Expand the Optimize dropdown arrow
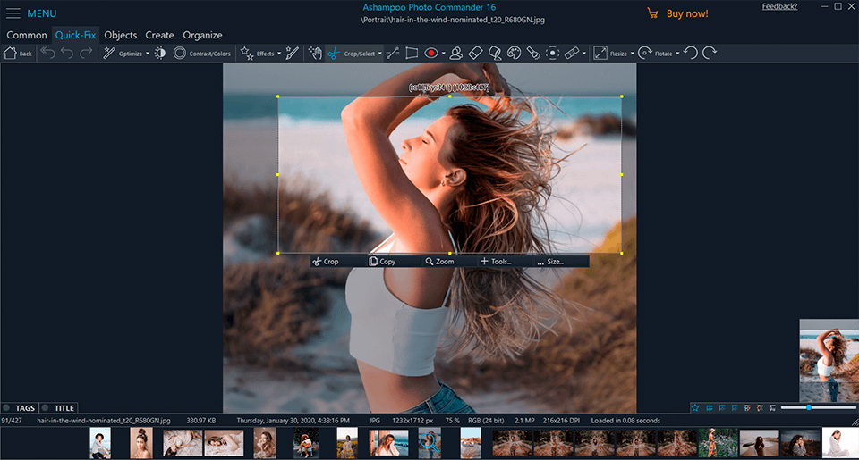 148,54
